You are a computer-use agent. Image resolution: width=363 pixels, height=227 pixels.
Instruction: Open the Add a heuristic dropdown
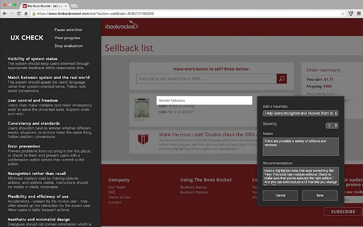coord(301,113)
